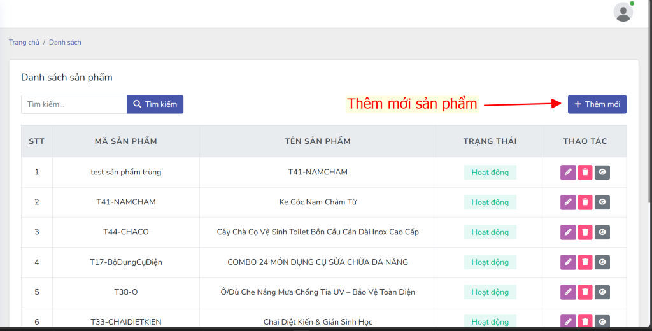Click the TÊN SẢN PHẨM column header

click(x=317, y=141)
